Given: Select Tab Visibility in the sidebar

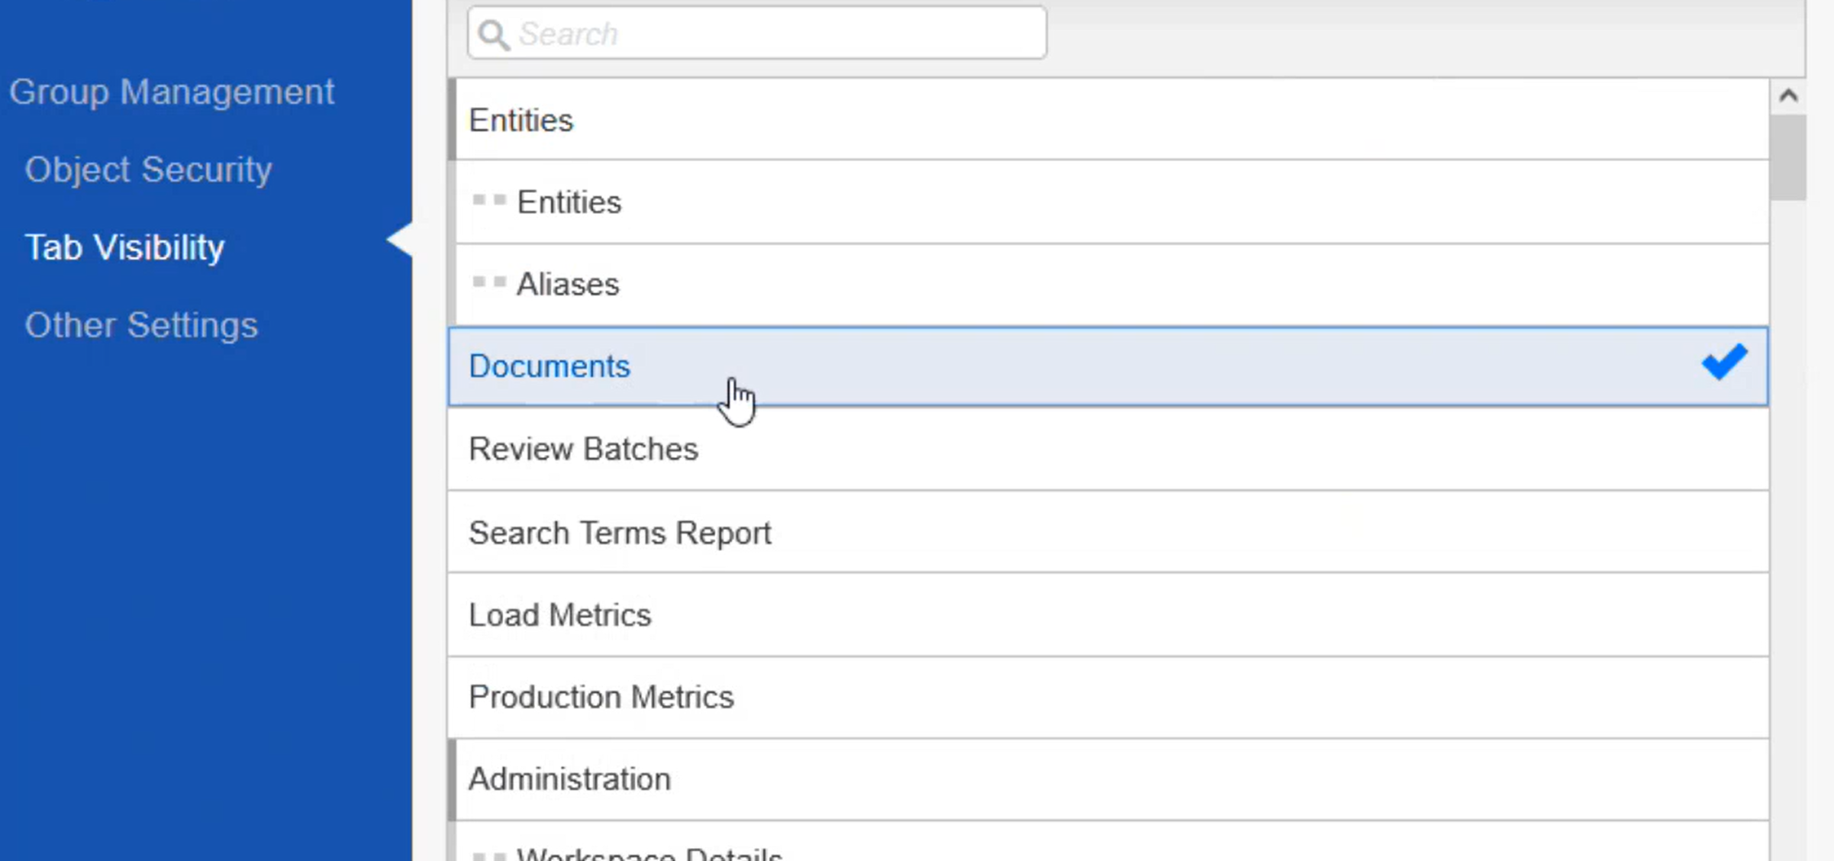Looking at the screenshot, I should [124, 247].
